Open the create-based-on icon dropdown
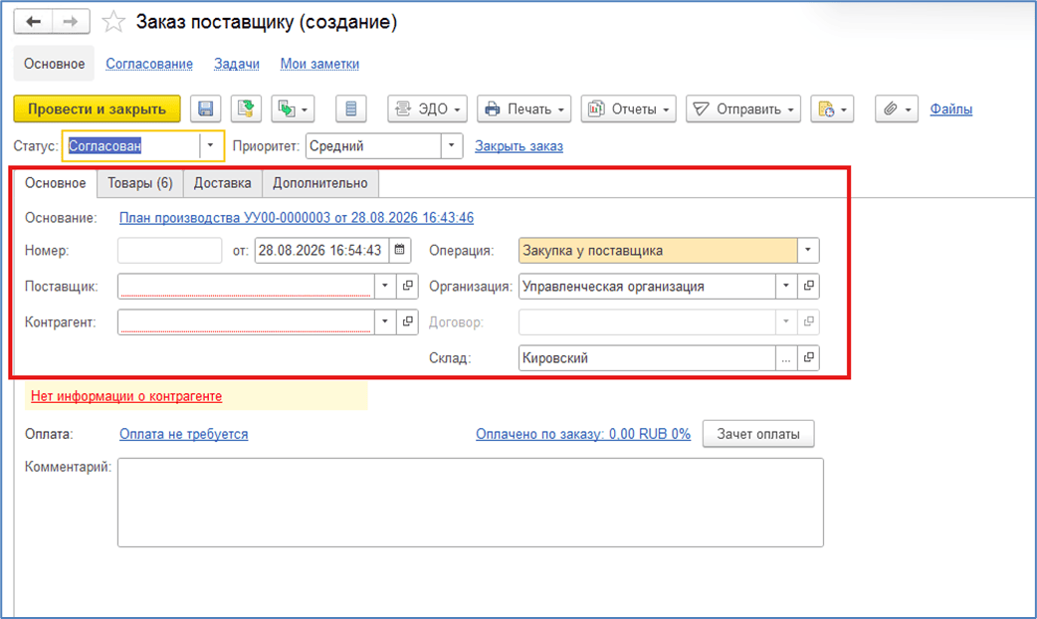This screenshot has height=619, width=1037. coord(293,109)
